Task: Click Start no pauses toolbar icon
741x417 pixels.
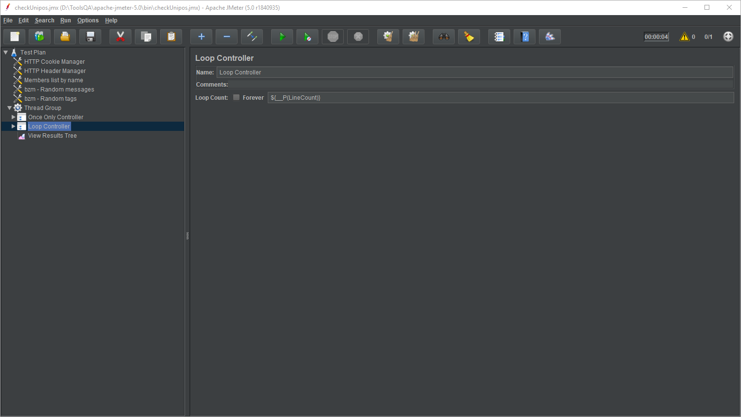Action: coord(307,37)
